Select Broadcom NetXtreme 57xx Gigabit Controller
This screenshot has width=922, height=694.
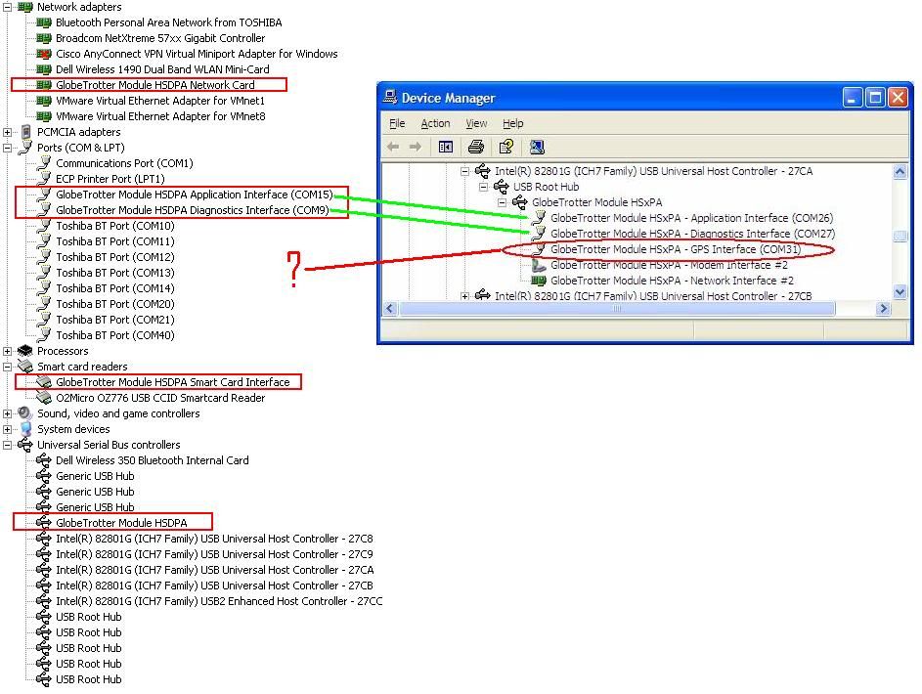tap(160, 38)
